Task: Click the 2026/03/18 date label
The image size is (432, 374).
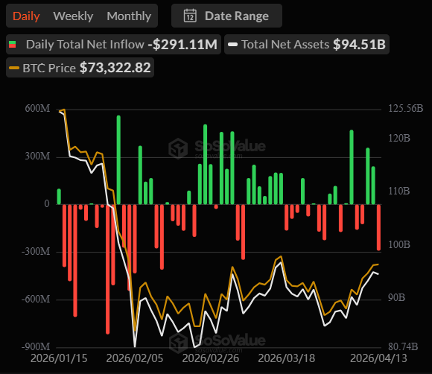Action: click(287, 358)
